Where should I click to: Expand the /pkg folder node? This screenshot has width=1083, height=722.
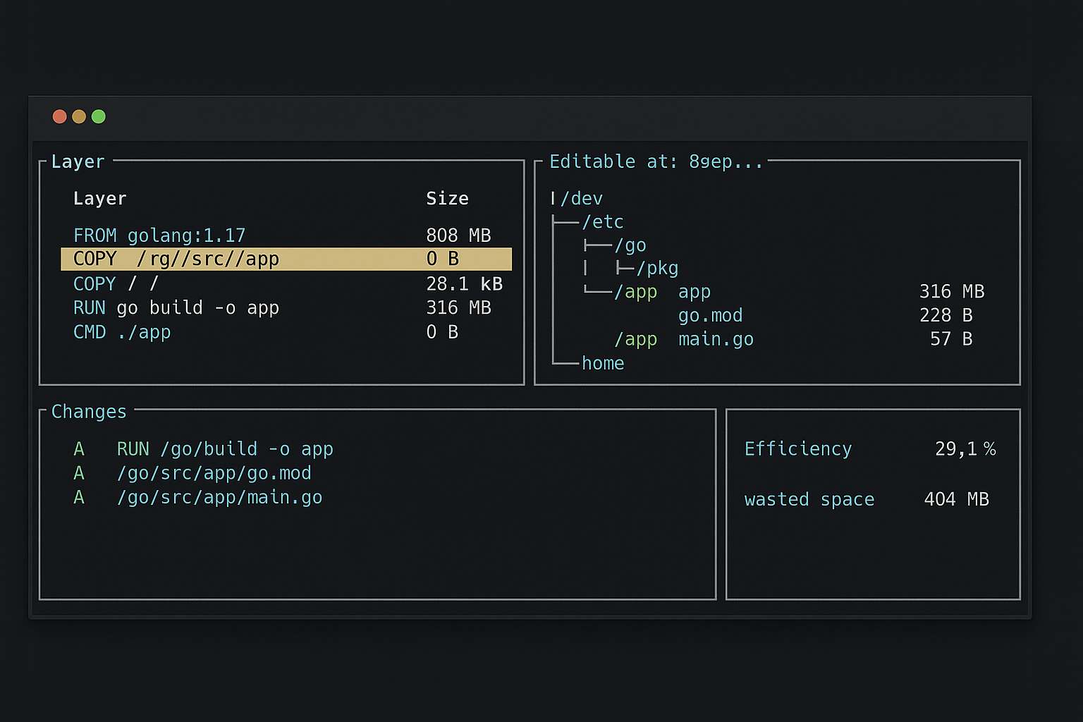tap(657, 269)
